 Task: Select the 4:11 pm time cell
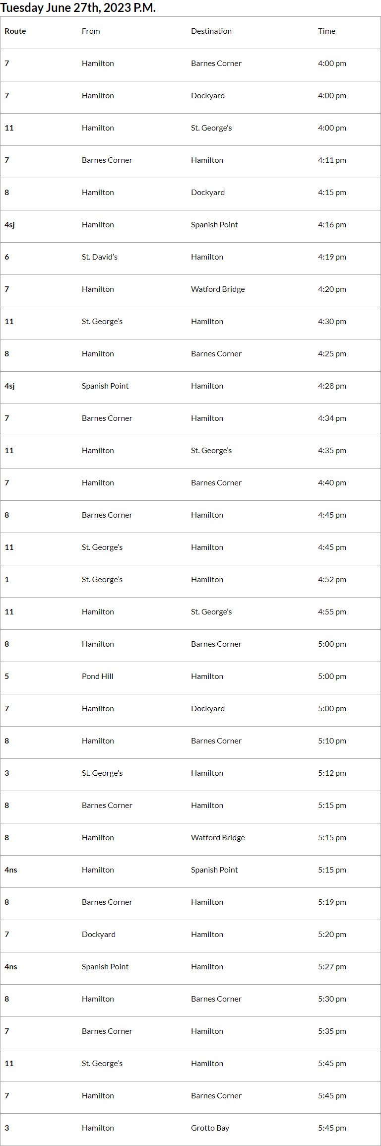click(332, 160)
